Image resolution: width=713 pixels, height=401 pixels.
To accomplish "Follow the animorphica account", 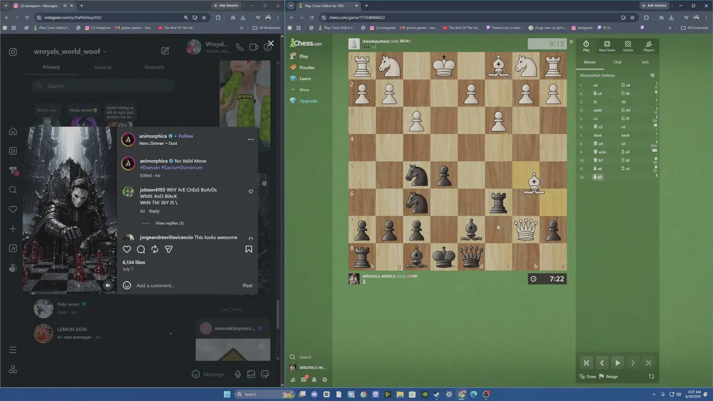I will [186, 136].
